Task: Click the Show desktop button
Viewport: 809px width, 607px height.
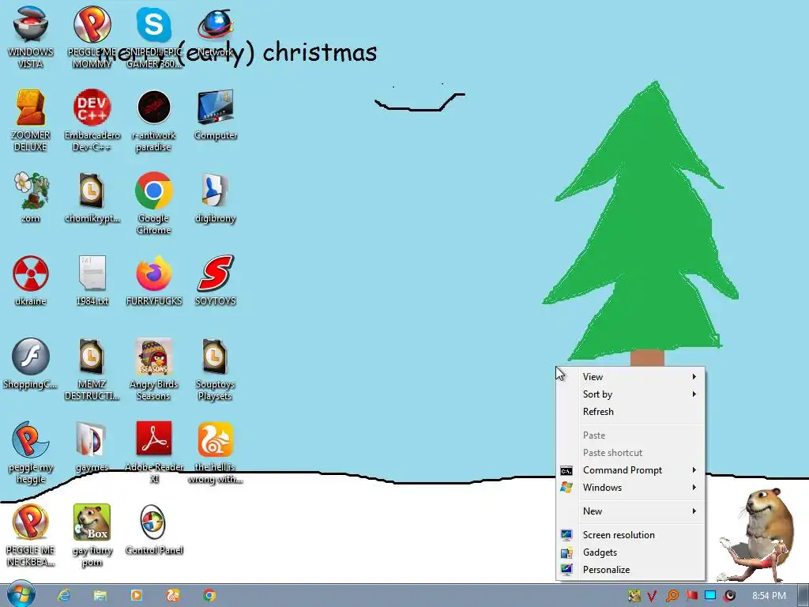Action: (x=803, y=596)
